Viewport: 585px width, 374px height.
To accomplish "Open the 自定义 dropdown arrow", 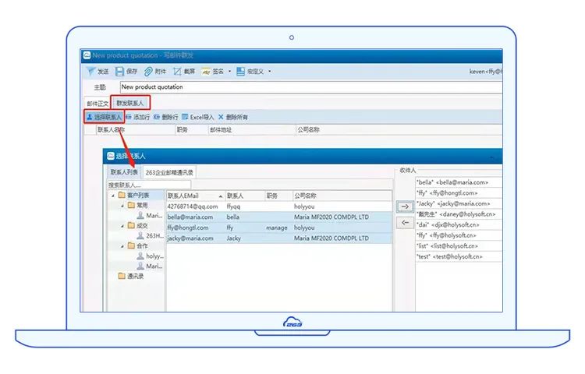I will (x=270, y=72).
